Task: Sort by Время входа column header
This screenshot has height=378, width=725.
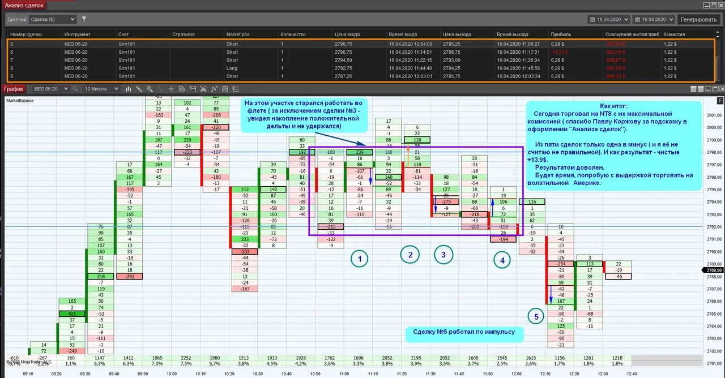Action: [412, 34]
